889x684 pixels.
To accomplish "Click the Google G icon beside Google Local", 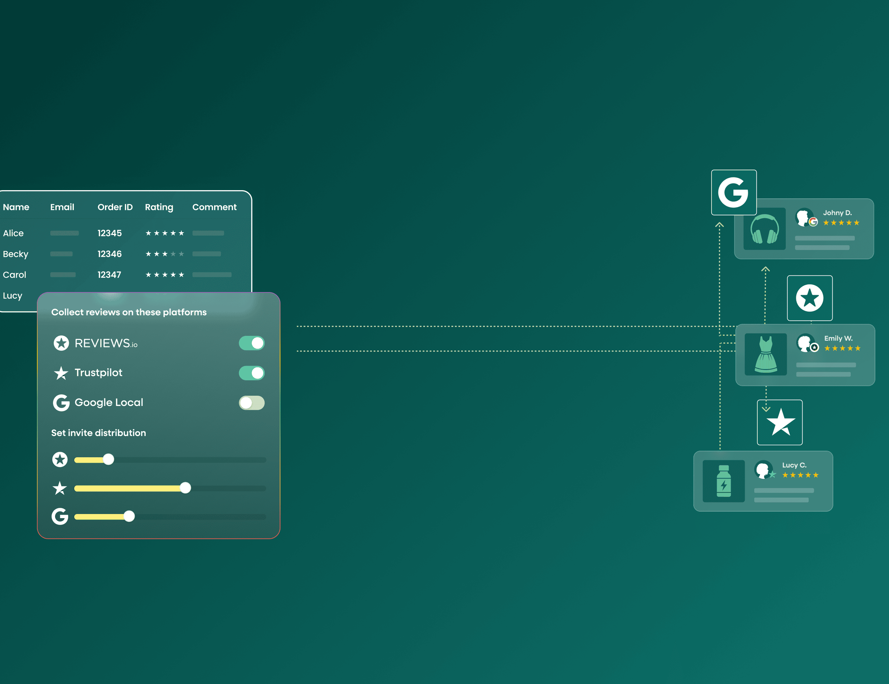I will click(x=61, y=403).
